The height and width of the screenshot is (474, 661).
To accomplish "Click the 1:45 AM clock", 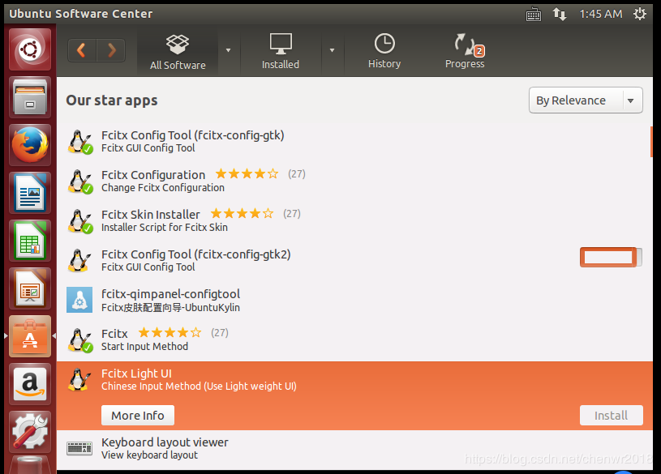I will tap(601, 14).
